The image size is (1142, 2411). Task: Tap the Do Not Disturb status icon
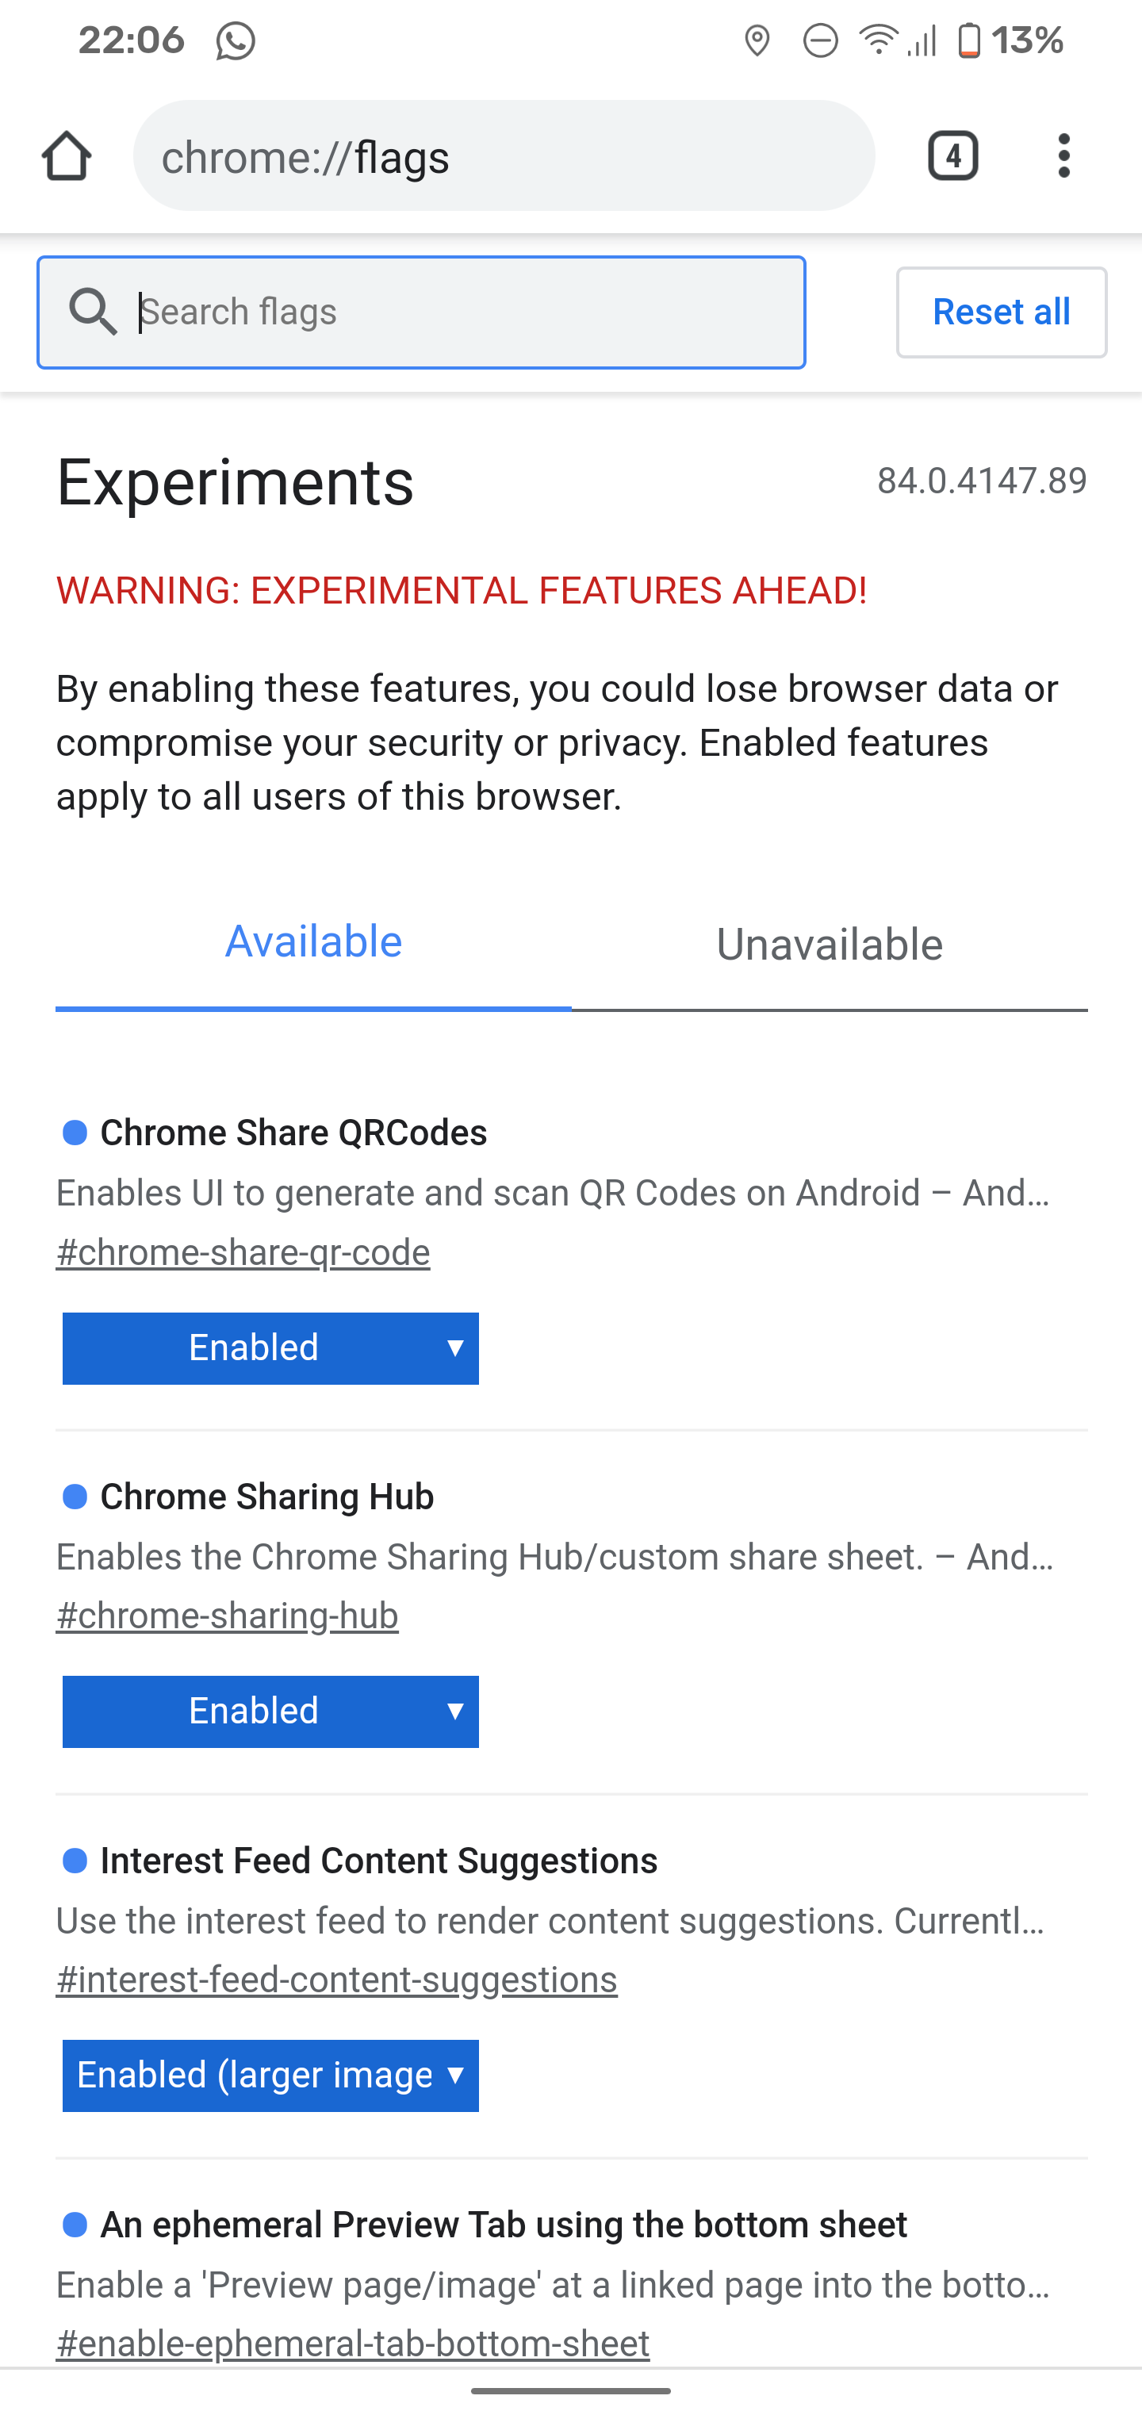pyautogui.click(x=820, y=40)
